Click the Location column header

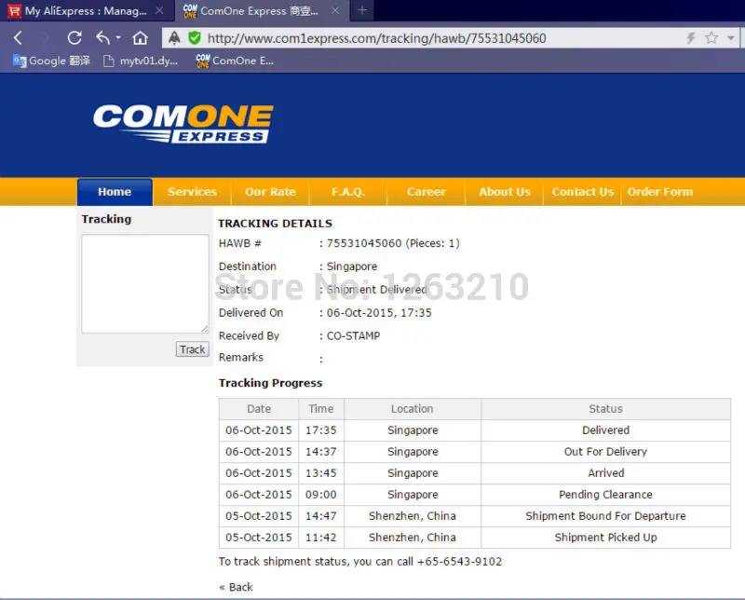(413, 409)
